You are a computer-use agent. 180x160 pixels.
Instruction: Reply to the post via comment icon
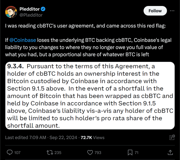(x=10, y=152)
